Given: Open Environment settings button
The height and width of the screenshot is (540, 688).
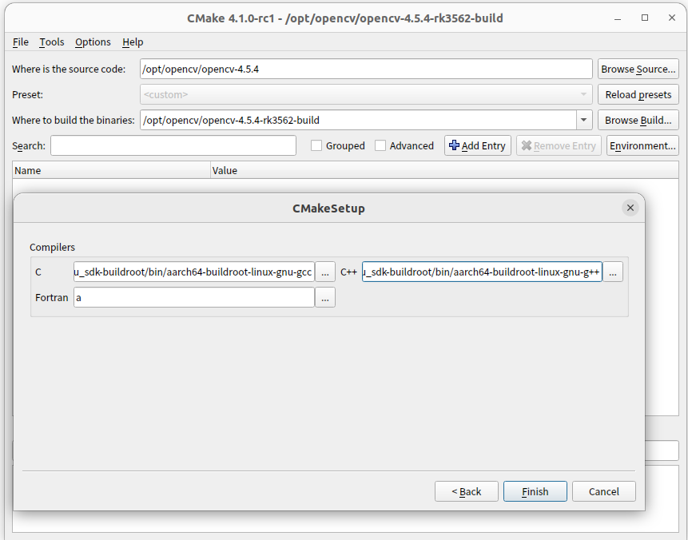Looking at the screenshot, I should pyautogui.click(x=642, y=145).
